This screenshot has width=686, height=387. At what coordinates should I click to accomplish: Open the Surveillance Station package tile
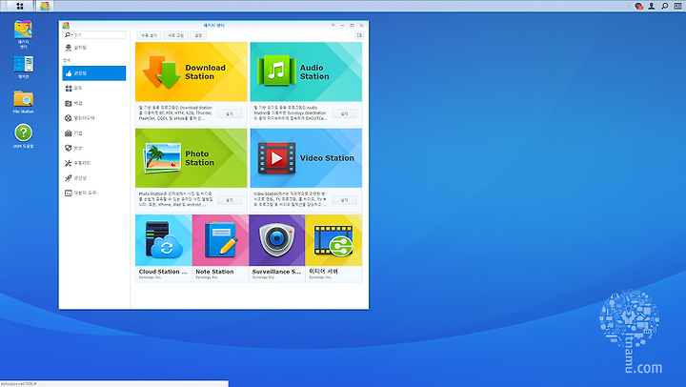point(277,248)
